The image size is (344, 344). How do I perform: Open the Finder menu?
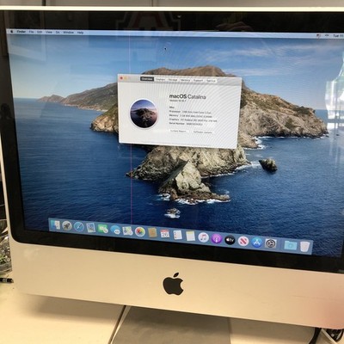pos(21,32)
